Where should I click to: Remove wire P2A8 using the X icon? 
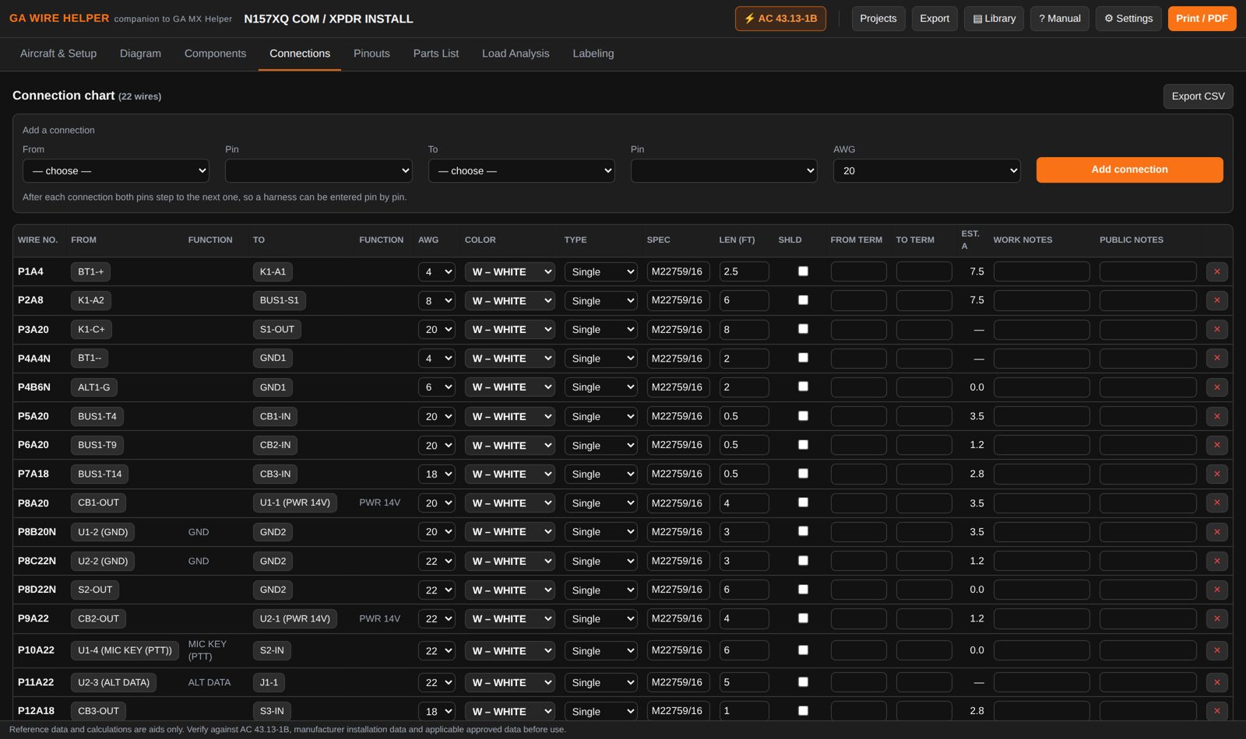click(1216, 300)
